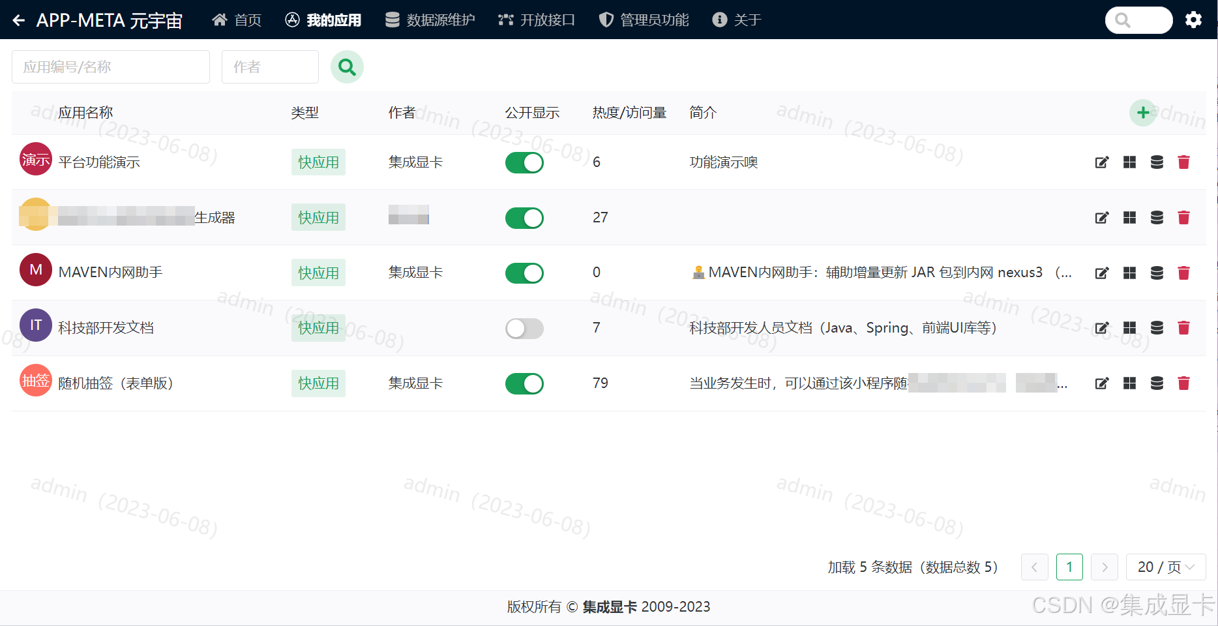Click the 演示 avatar of 平台功能演示
The width and height of the screenshot is (1218, 626).
[36, 159]
